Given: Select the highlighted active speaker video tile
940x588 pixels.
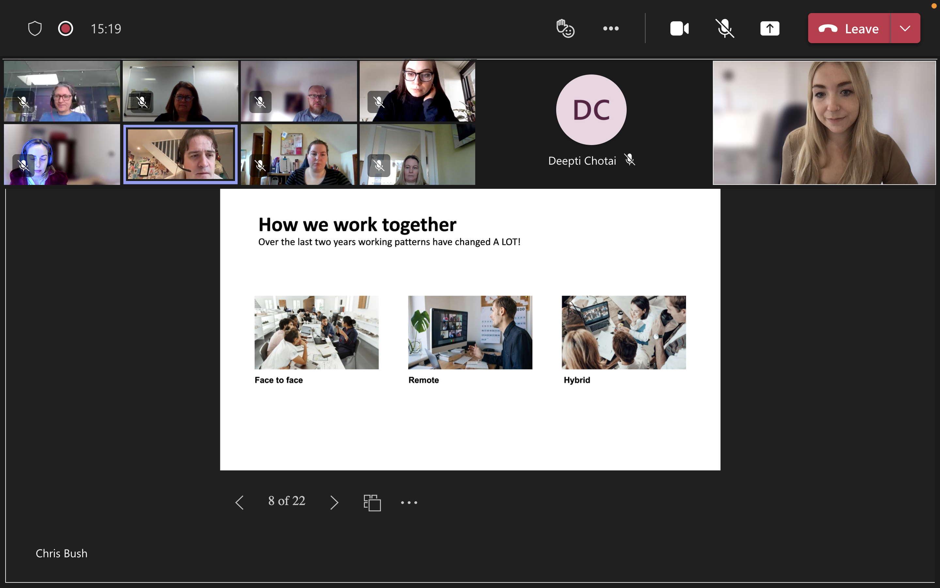Looking at the screenshot, I should pos(180,155).
